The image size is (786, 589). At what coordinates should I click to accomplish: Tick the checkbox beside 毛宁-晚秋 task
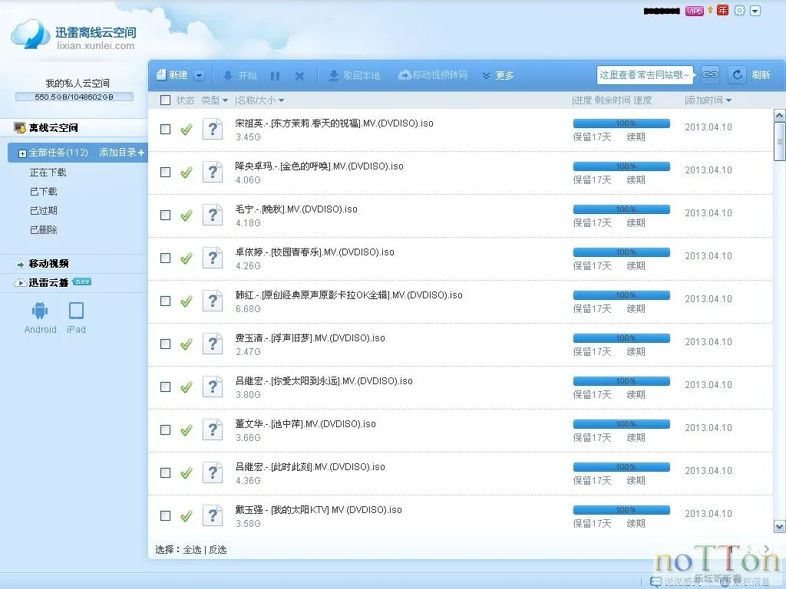pyautogui.click(x=165, y=215)
